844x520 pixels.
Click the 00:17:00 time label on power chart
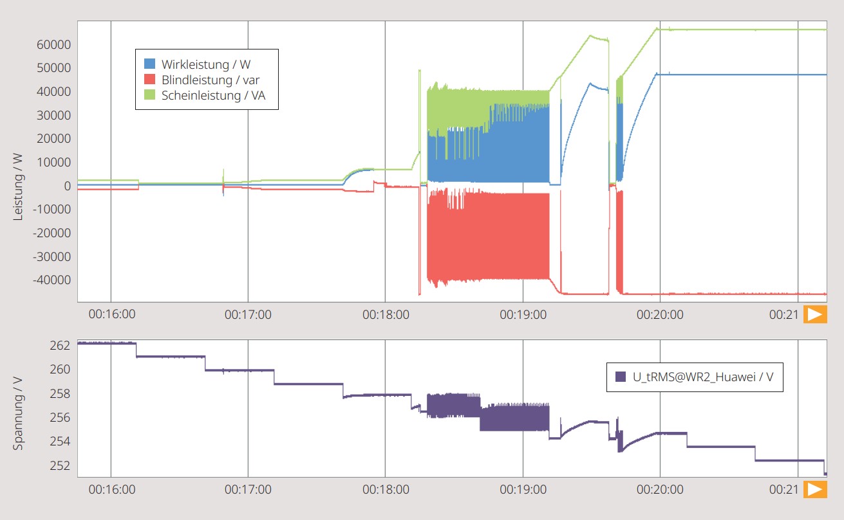pos(248,315)
